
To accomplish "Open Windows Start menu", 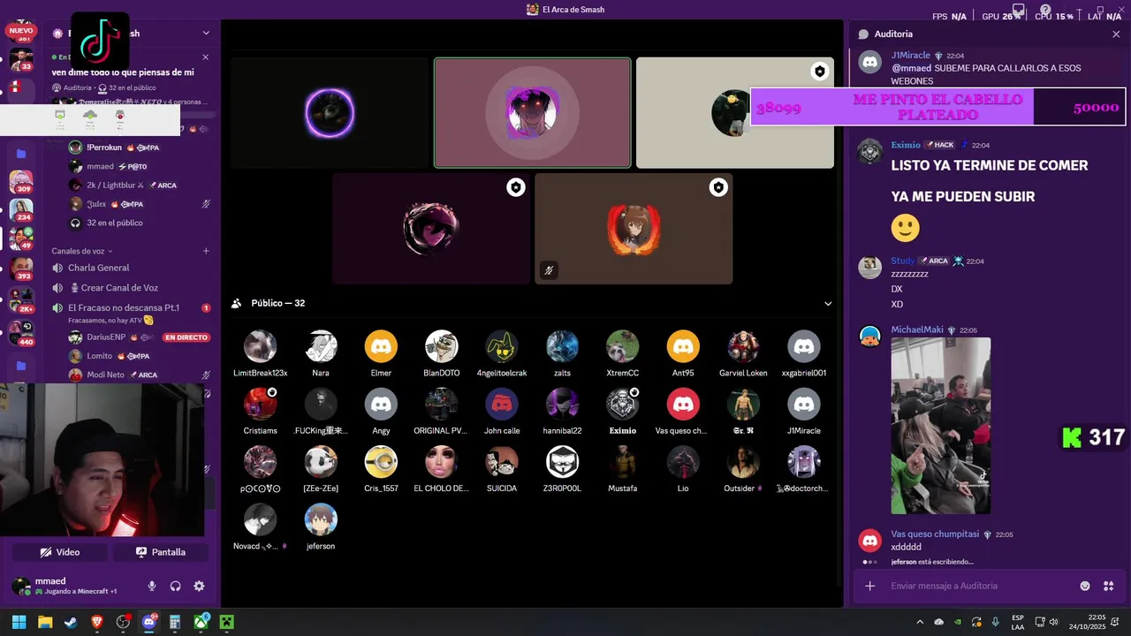I will tap(19, 622).
